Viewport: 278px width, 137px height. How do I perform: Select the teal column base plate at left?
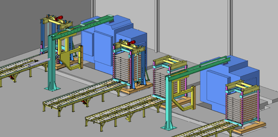coord(52,88)
